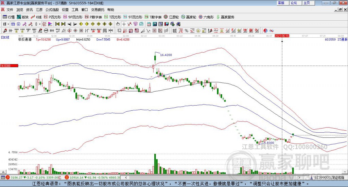348x187 pixels.
Task: Open the P数字表 number table
Action: click(x=93, y=17)
